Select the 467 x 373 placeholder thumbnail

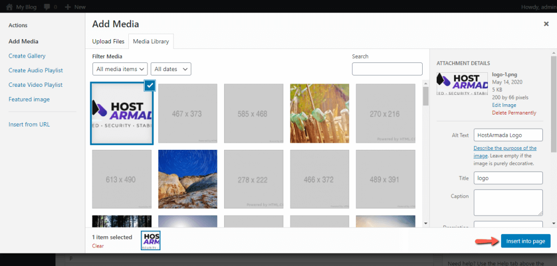point(188,113)
